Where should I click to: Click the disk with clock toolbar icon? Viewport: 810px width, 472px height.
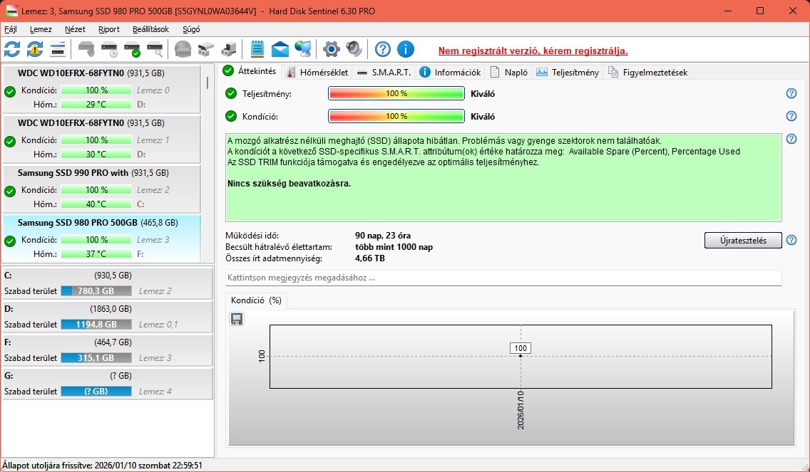(110, 50)
